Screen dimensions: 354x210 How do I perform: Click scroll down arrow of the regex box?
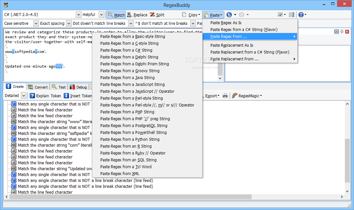tap(220, 78)
